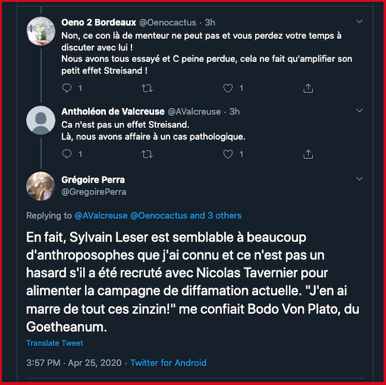Share Antholéon de Valcreuse's tweet

point(308,154)
